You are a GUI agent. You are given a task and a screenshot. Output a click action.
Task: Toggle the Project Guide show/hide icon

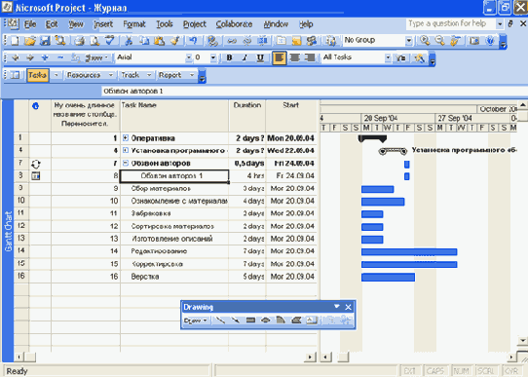tap(15, 75)
